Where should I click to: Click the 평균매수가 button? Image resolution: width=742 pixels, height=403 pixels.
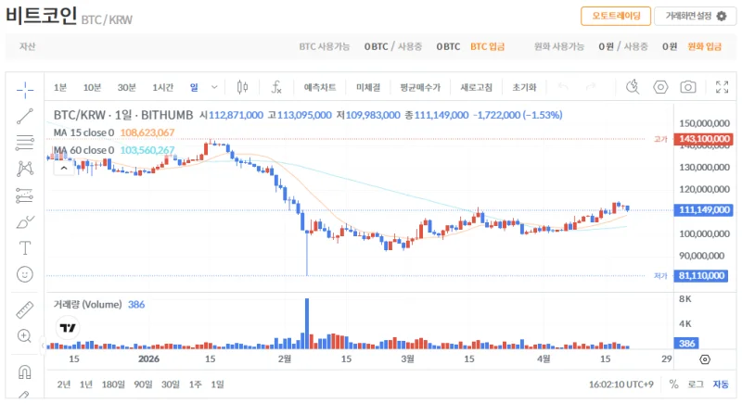(x=420, y=87)
